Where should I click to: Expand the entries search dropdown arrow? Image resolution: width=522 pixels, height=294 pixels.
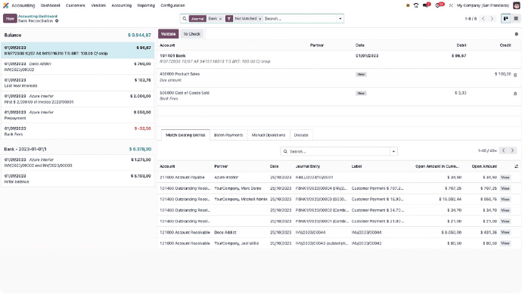[x=393, y=151]
